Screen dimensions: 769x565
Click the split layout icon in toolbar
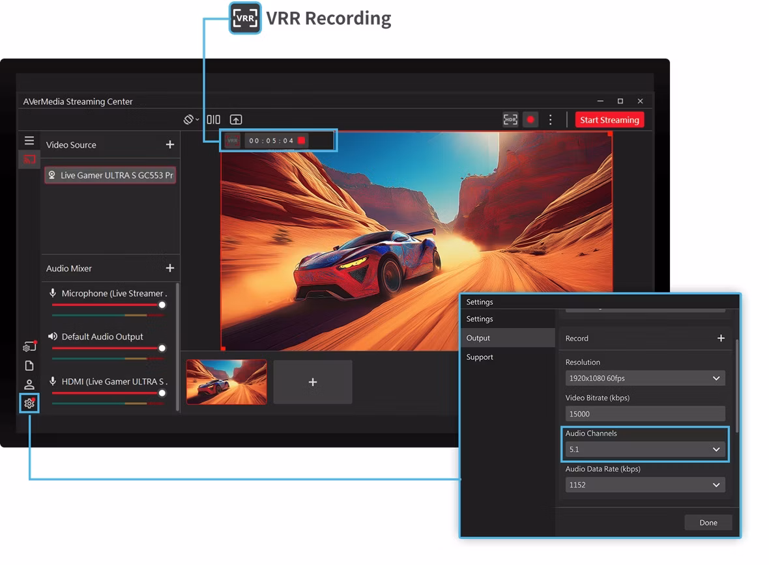coord(213,120)
